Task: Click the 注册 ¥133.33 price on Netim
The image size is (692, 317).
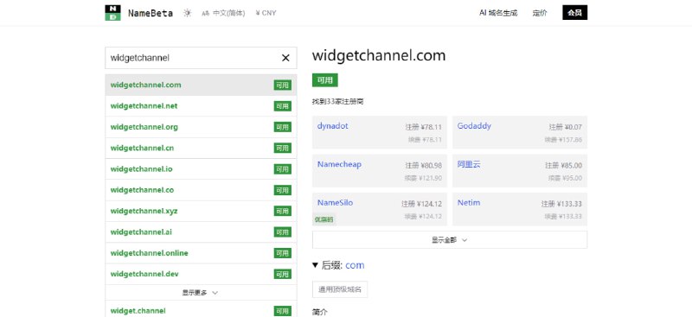Action: tap(561, 204)
